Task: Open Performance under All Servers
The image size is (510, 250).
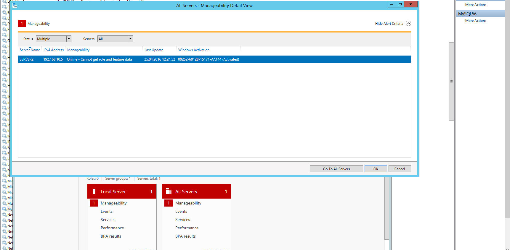Action: click(x=187, y=228)
